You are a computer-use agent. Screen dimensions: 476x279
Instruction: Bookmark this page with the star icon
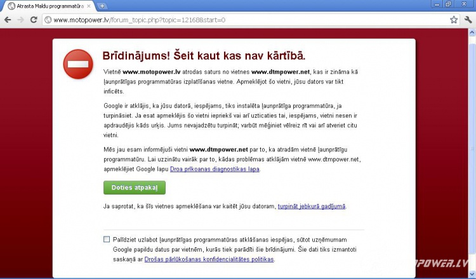(454, 20)
